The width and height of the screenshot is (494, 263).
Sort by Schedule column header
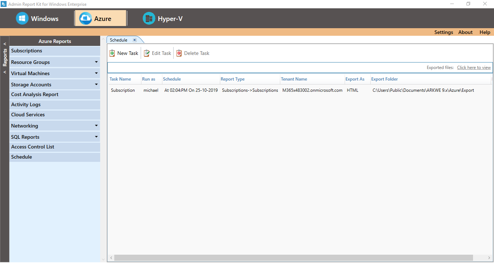point(172,79)
